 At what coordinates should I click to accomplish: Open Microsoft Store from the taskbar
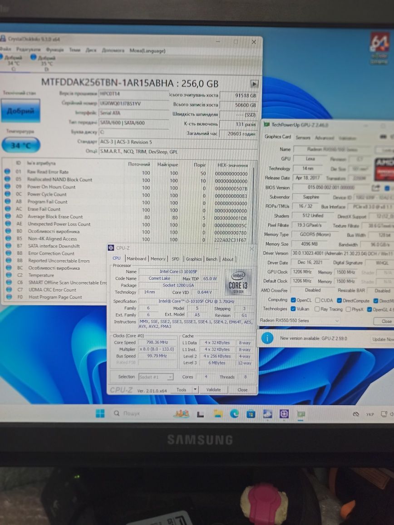tap(251, 414)
